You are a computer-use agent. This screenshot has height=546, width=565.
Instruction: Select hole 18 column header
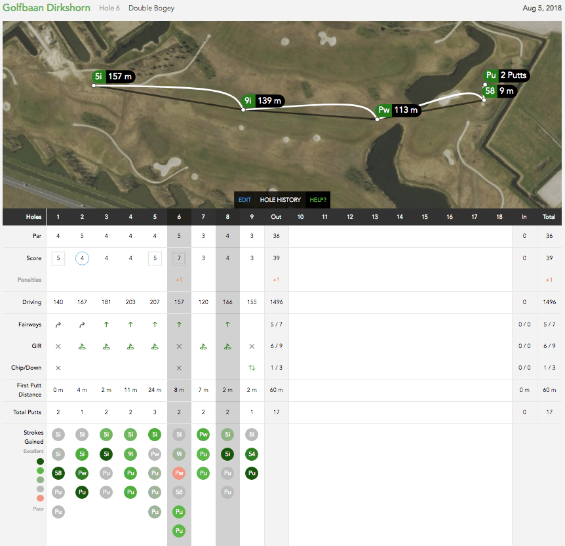(499, 217)
